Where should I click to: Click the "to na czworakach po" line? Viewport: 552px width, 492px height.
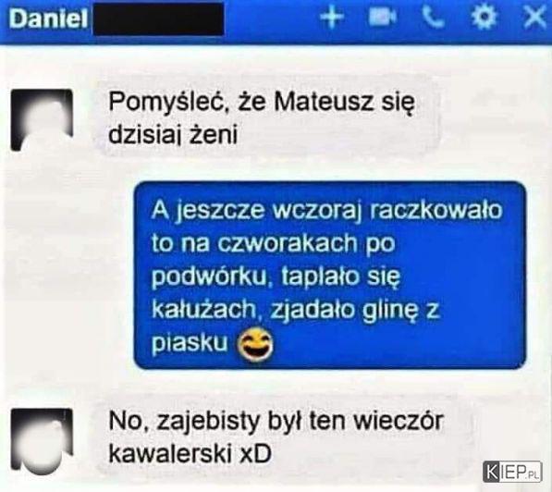(274, 244)
